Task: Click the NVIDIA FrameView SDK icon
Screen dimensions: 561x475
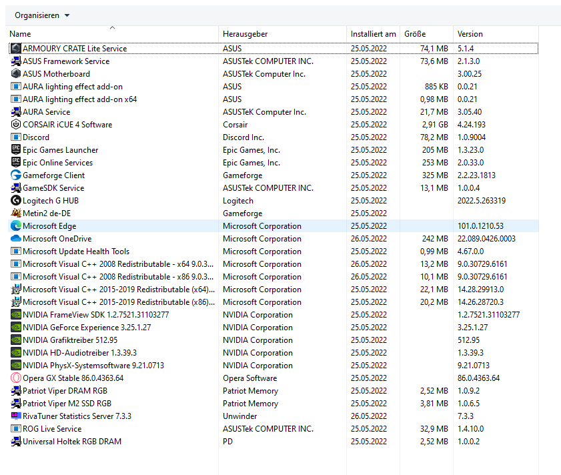Action: [x=16, y=315]
